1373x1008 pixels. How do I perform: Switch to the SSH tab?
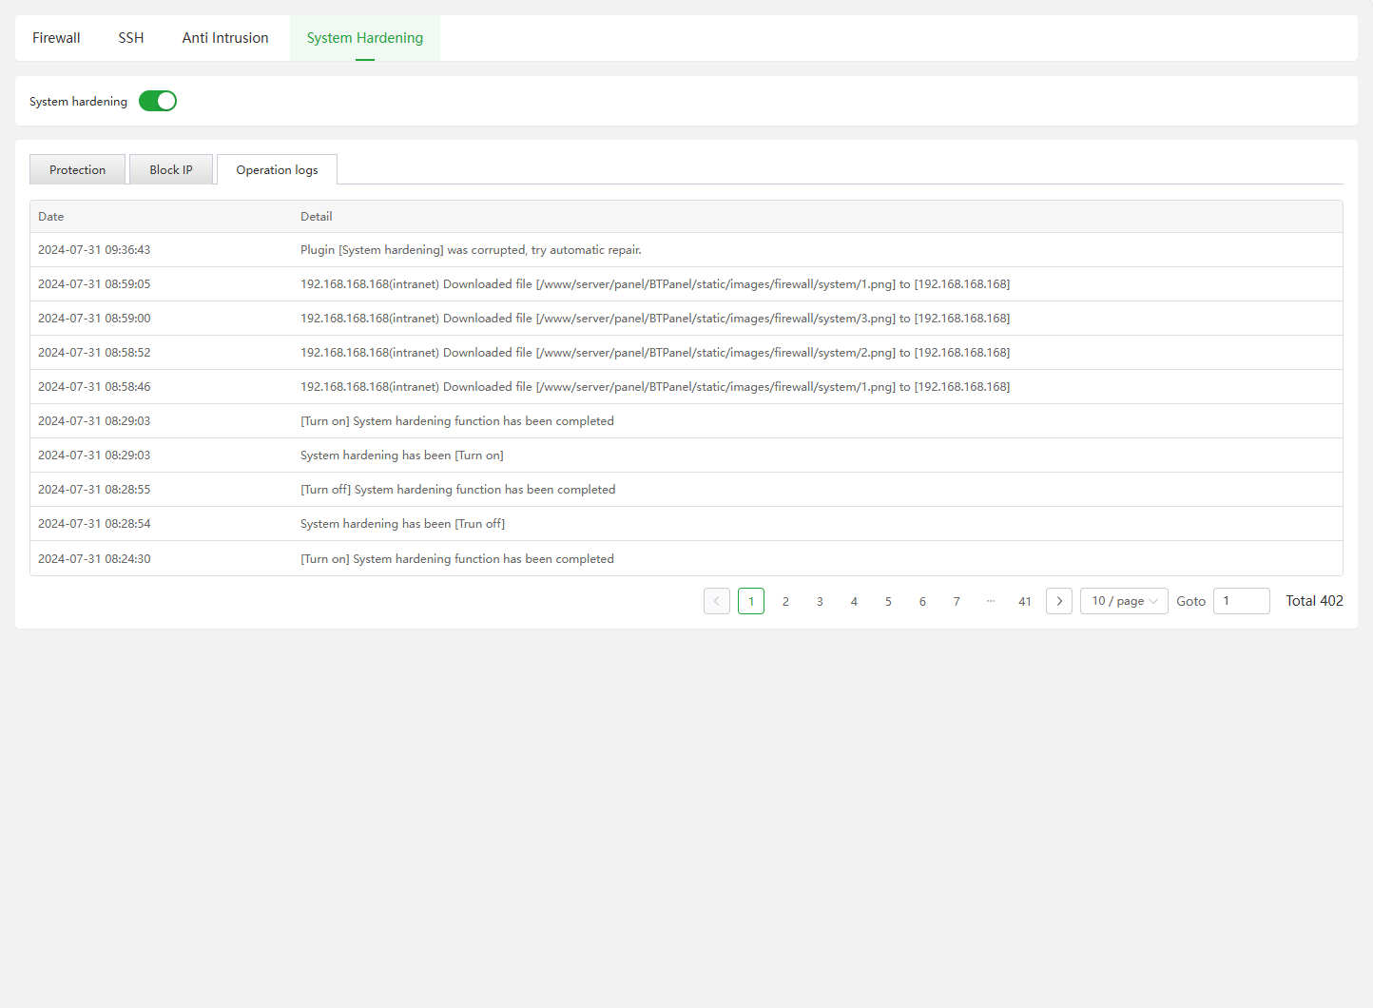click(x=131, y=38)
